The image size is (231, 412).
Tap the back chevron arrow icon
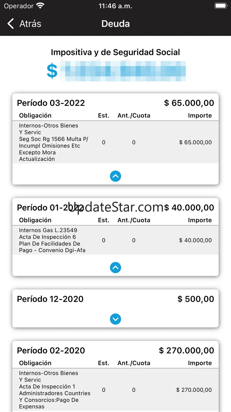point(11,24)
